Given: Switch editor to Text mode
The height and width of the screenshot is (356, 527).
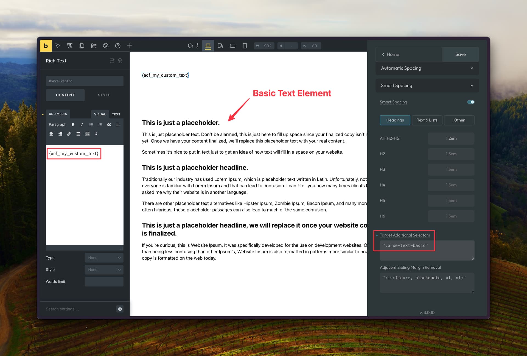Looking at the screenshot, I should coord(116,114).
